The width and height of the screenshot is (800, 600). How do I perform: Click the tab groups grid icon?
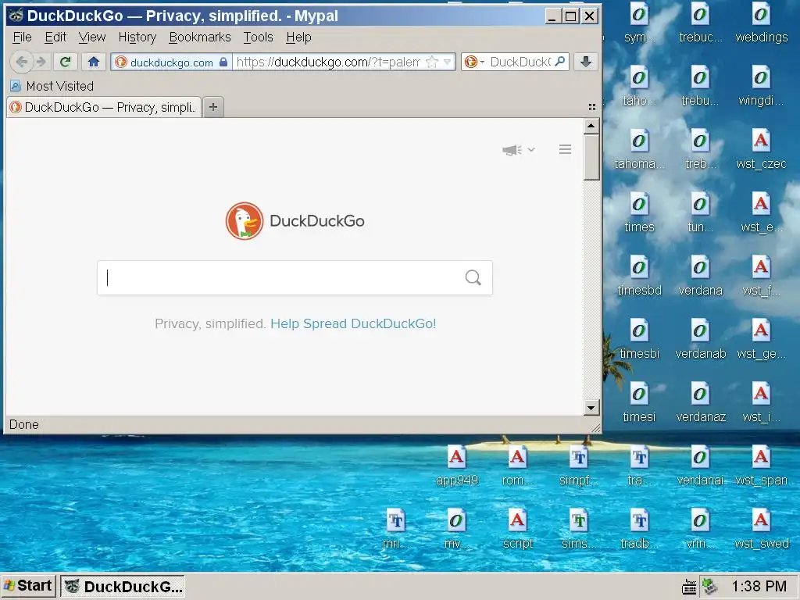(592, 107)
